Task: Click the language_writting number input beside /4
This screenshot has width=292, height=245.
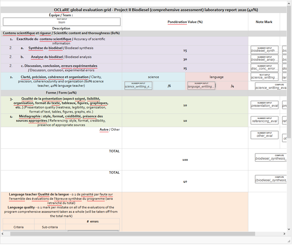Action: (201, 86)
